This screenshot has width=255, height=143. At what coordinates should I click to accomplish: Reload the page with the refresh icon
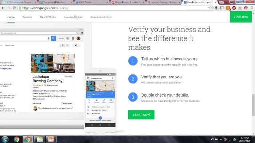pyautogui.click(x=14, y=8)
